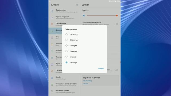
Task: Click the Notifications (Уведомления) icon
Action: pos(52,24)
